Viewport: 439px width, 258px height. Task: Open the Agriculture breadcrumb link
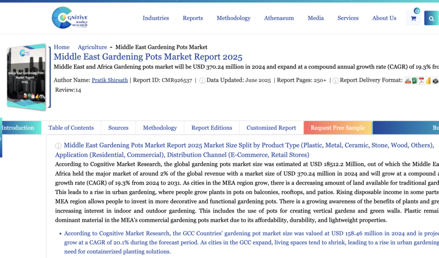coord(93,47)
